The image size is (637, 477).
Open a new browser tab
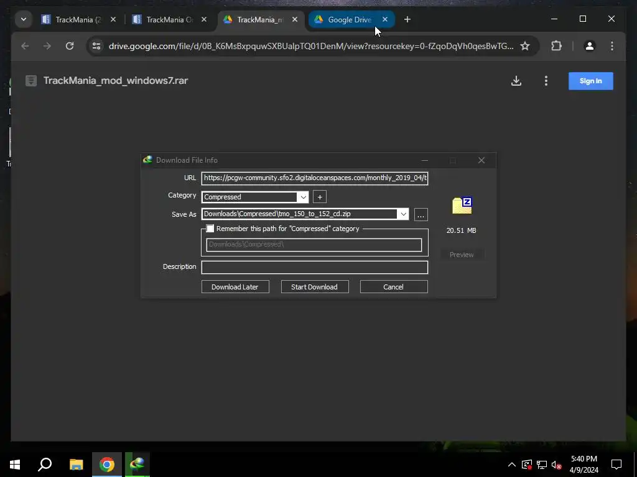407,19
